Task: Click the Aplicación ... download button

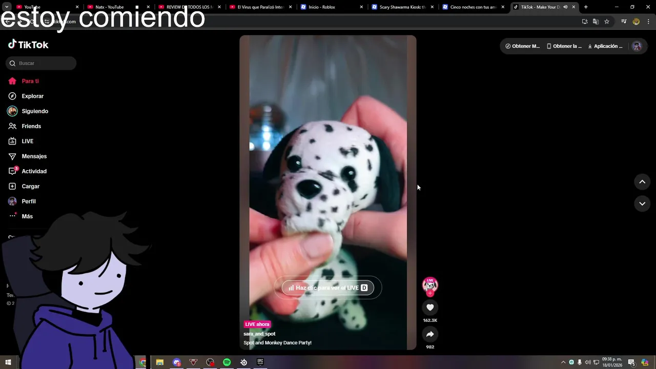Action: (605, 46)
